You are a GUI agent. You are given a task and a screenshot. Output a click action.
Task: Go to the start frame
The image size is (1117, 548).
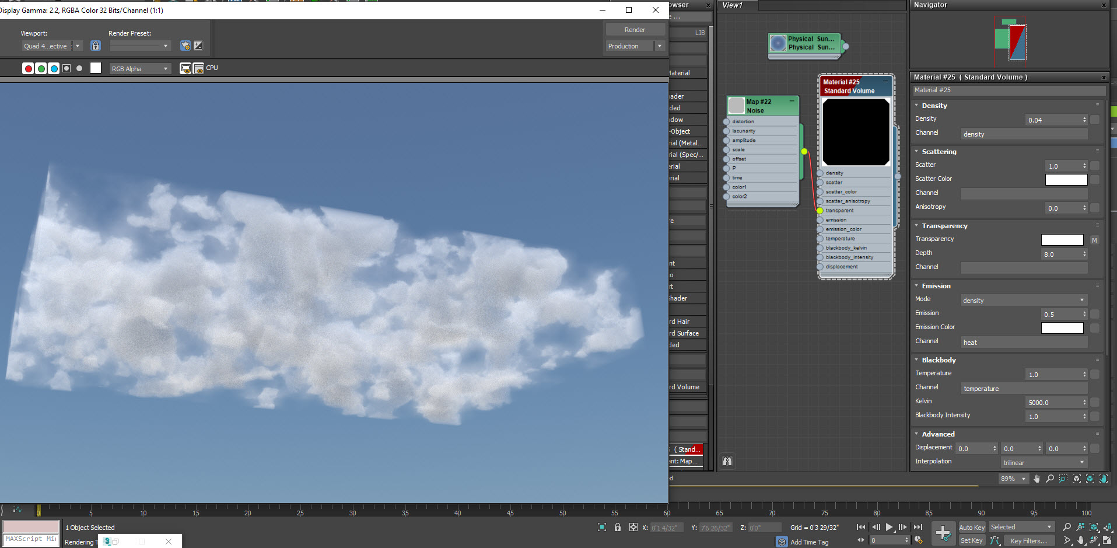coord(861,527)
